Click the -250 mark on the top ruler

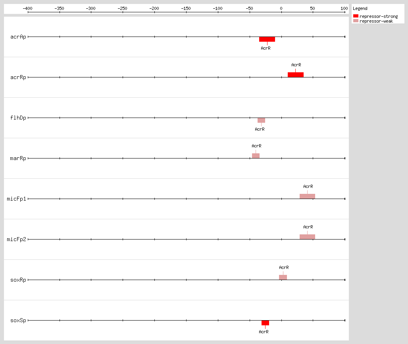(x=123, y=8)
